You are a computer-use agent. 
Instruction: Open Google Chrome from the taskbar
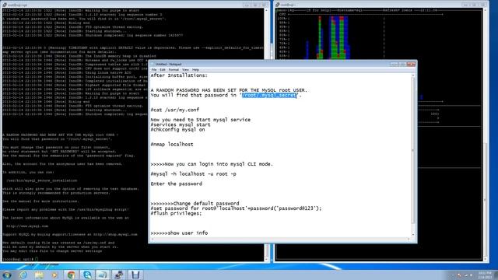coord(71,275)
